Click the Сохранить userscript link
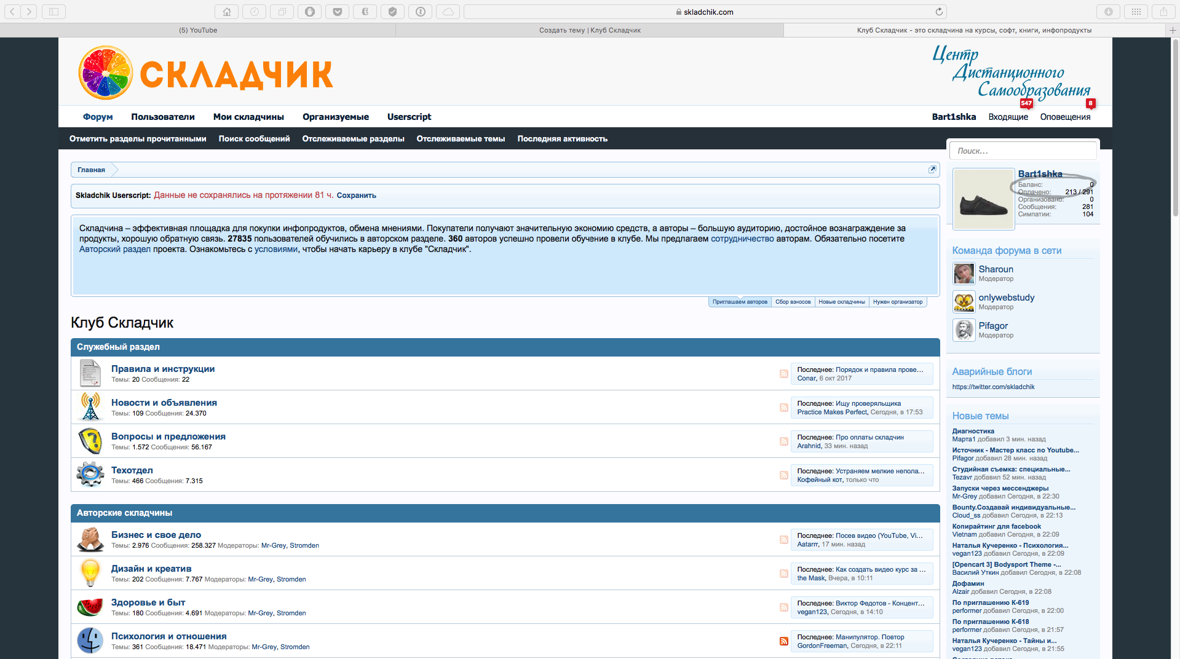1180x659 pixels. (356, 195)
